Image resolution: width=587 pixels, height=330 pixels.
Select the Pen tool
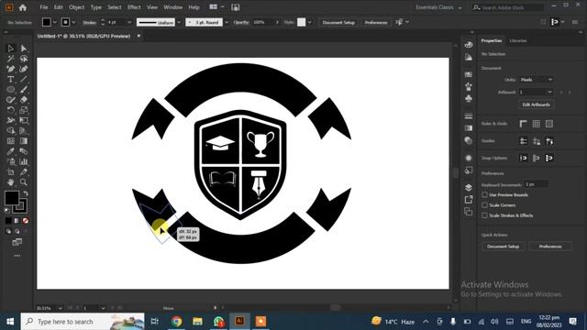pos(10,69)
